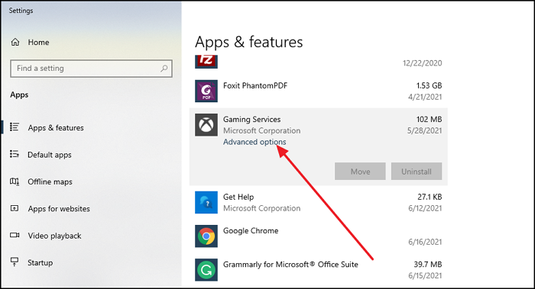535x289 pixels.
Task: Go to Offline maps
Action: click(x=50, y=181)
